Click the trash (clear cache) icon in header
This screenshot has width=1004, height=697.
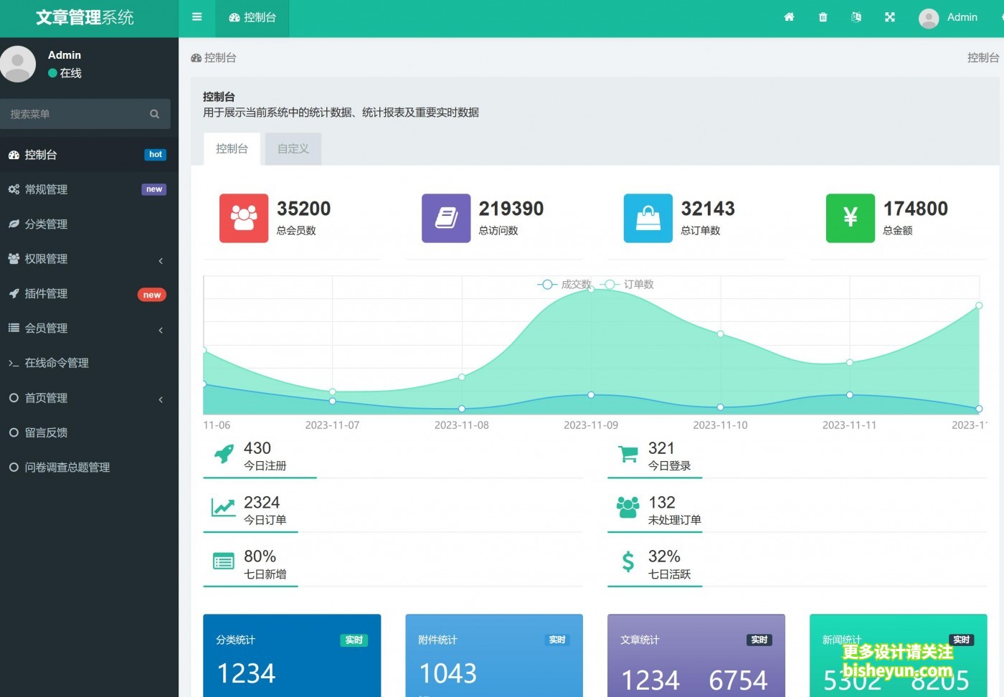pos(823,17)
